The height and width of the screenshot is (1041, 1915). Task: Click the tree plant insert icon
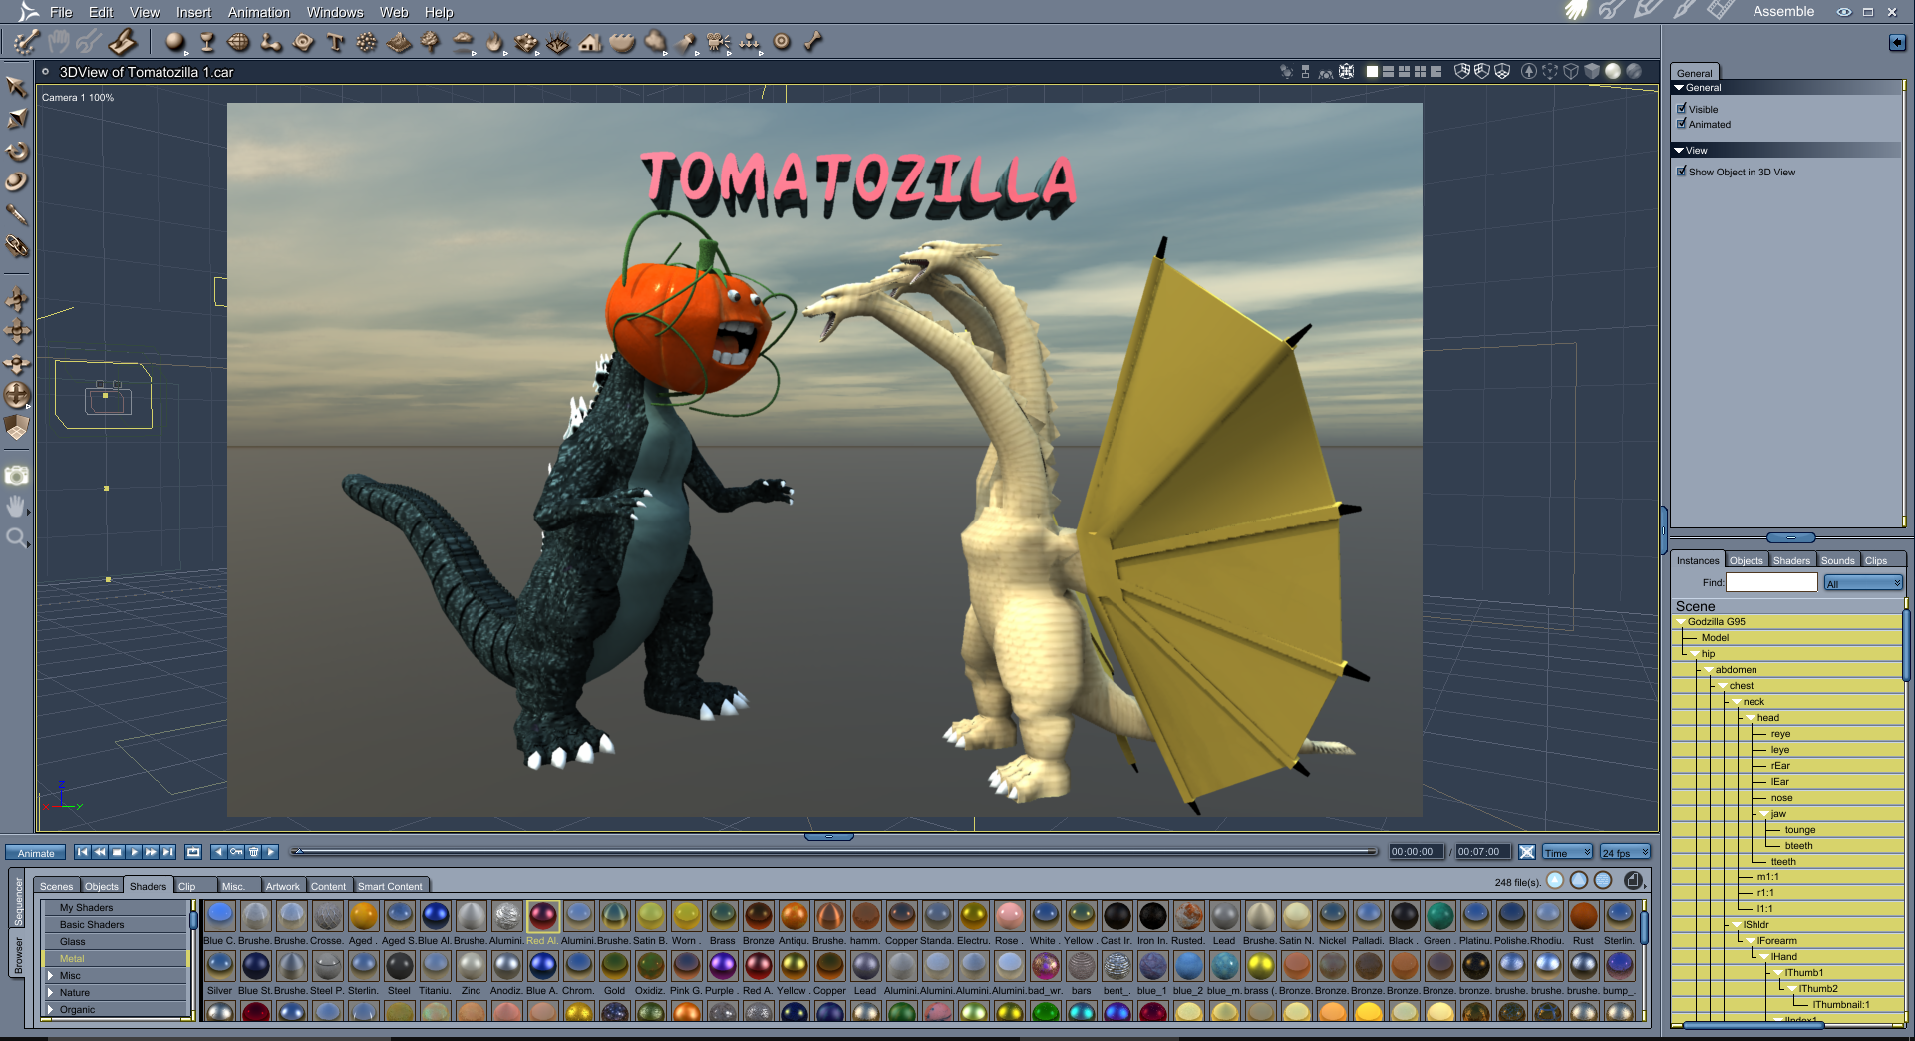(431, 42)
